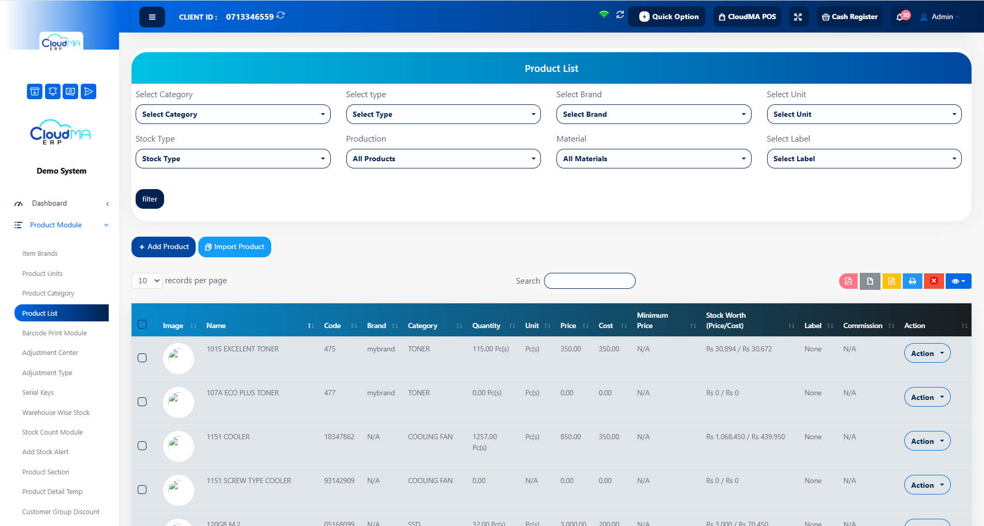The image size is (984, 526).
Task: Toggle column visibility eye dropdown
Action: click(x=958, y=281)
